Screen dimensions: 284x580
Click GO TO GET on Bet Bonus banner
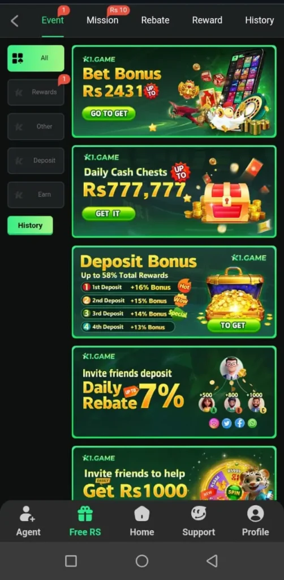tap(109, 113)
